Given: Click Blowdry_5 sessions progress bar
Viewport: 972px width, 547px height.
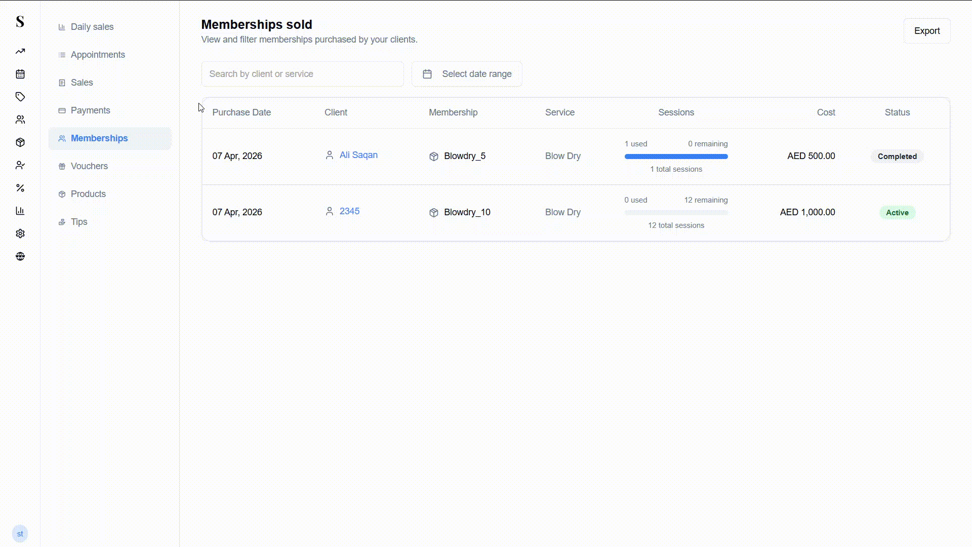Looking at the screenshot, I should coord(676,157).
